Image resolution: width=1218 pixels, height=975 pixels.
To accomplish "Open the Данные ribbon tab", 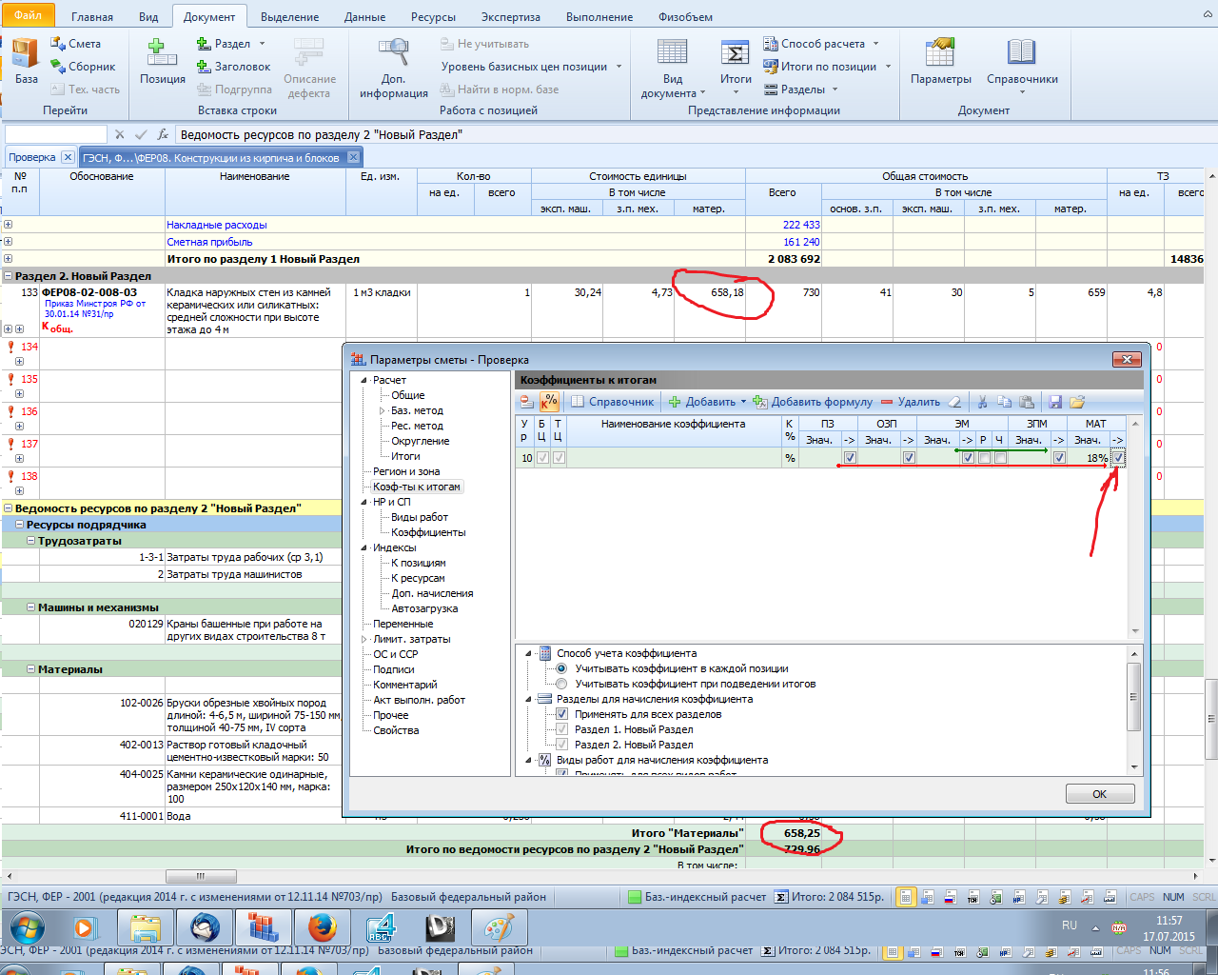I will coord(364,17).
